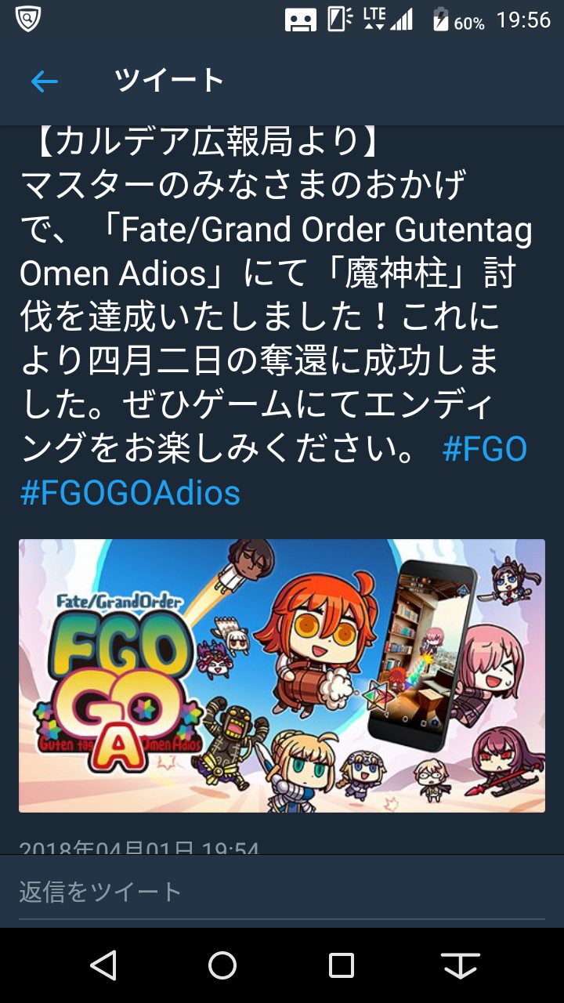View the FGO GO A banner image
The width and height of the screenshot is (564, 1003).
[x=282, y=675]
